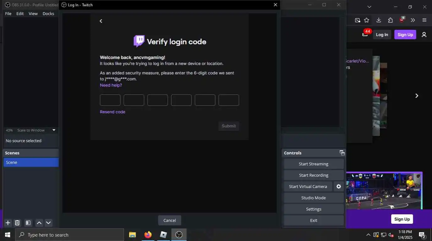Open Twitch user account icon
The image size is (432, 241).
coord(424,35)
